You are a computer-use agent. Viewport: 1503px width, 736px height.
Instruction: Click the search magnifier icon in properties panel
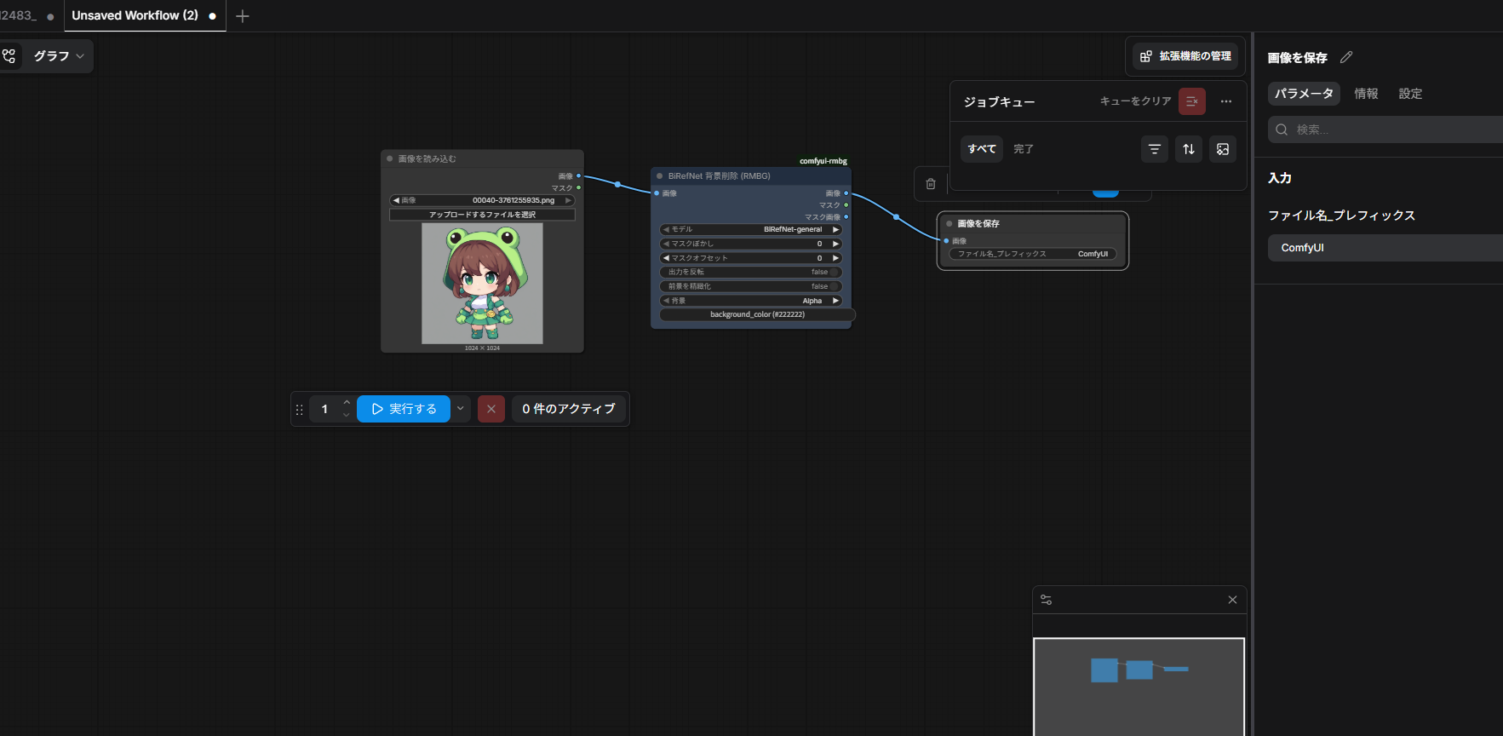coord(1282,129)
